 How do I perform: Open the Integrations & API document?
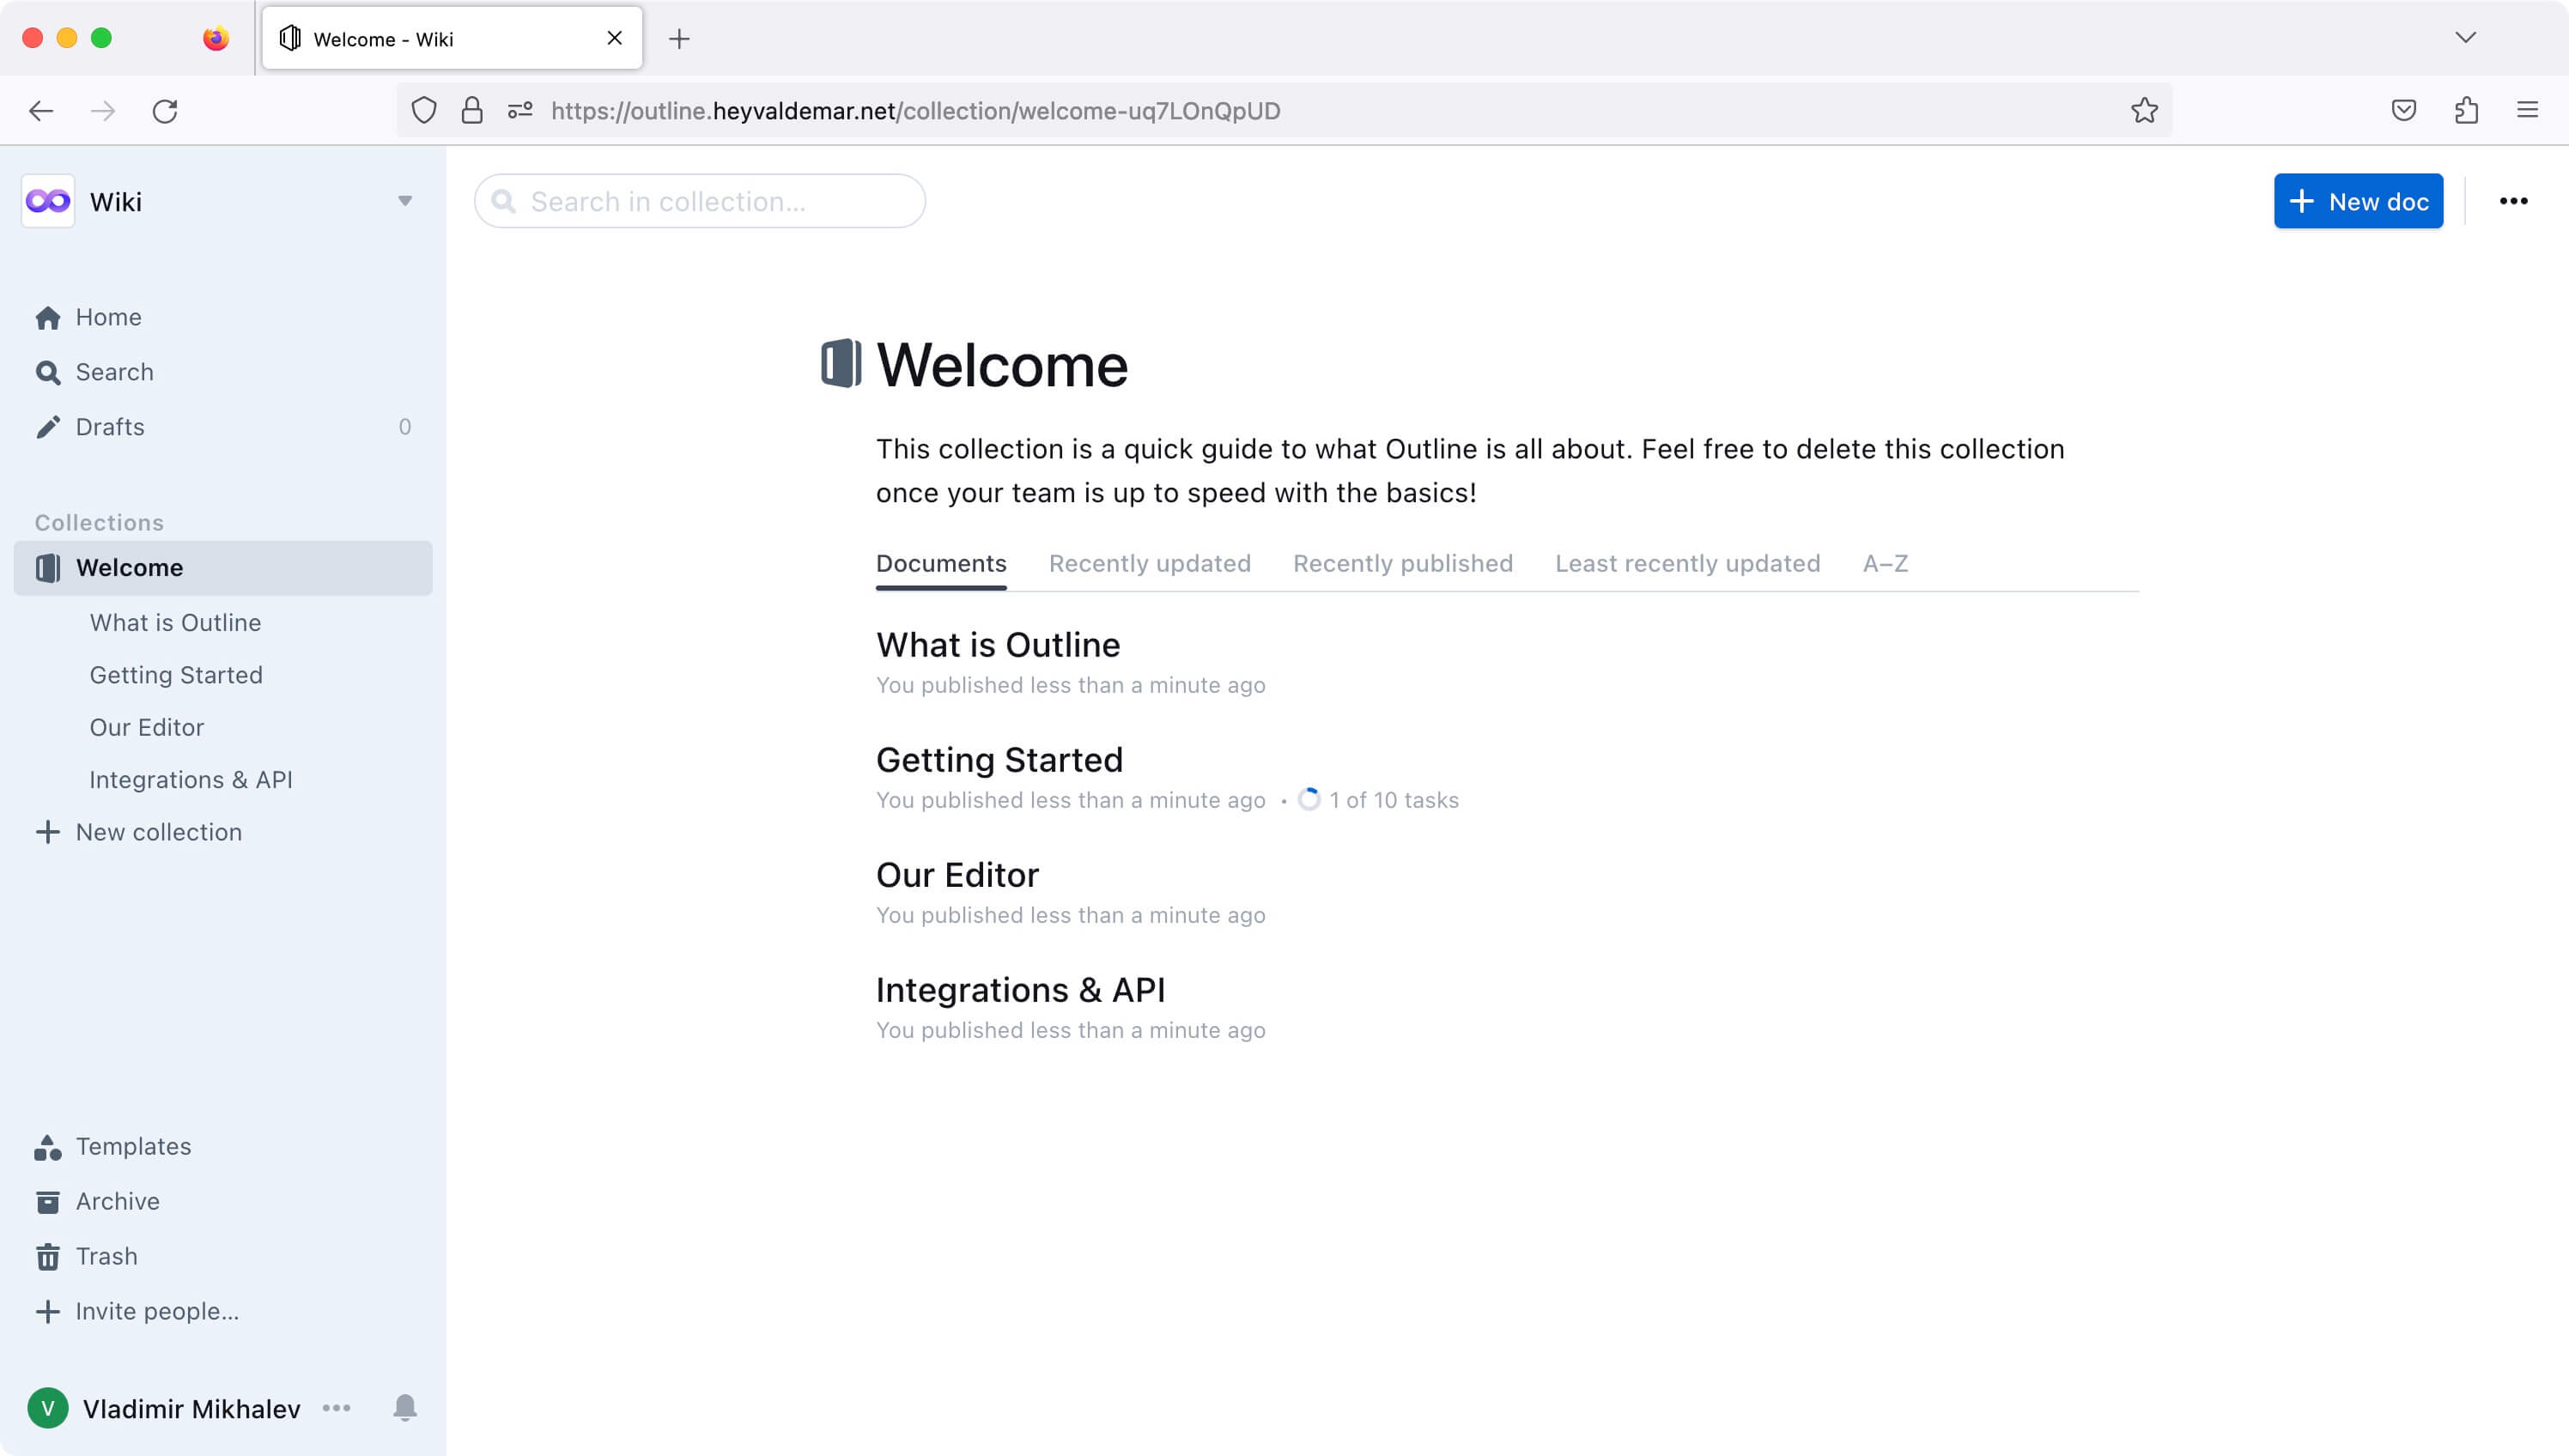click(x=1021, y=990)
